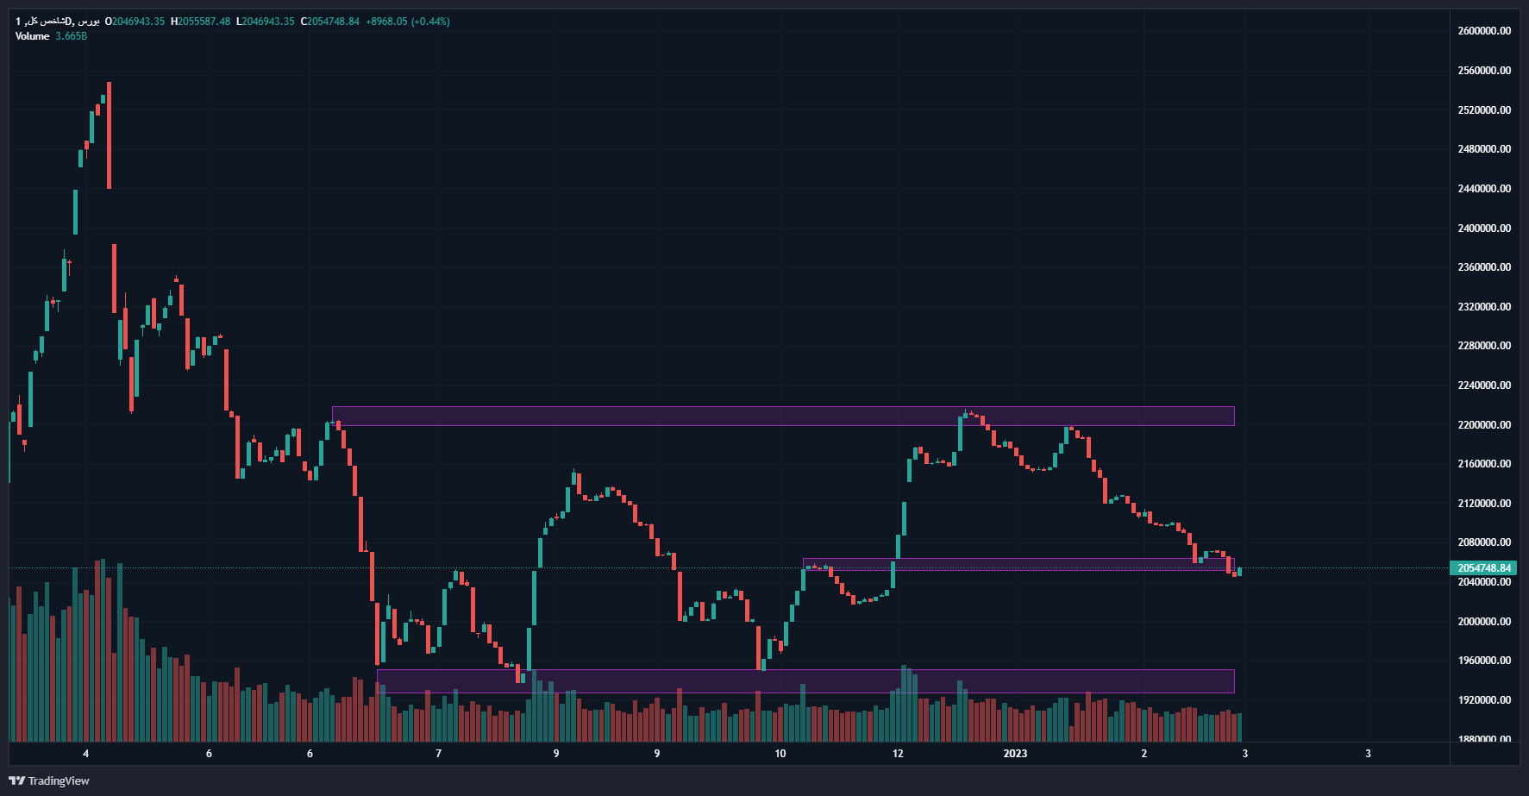The width and height of the screenshot is (1529, 796).
Task: Click the open price value O2046943.35
Action: point(135,22)
